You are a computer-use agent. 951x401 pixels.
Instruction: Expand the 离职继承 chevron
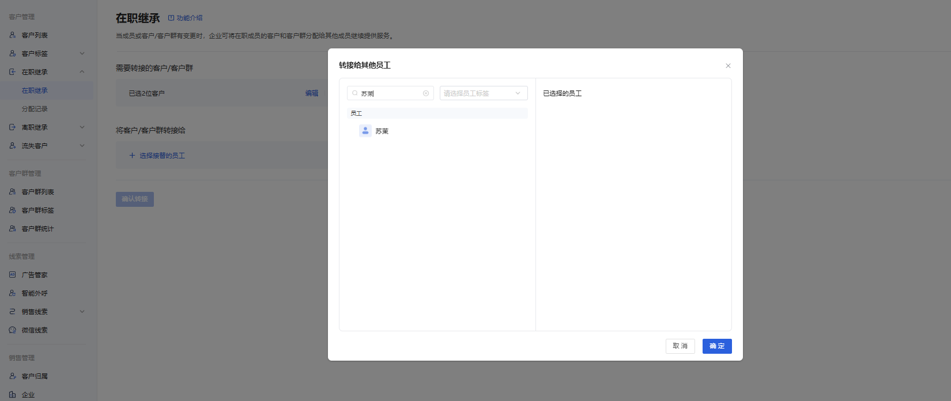pyautogui.click(x=82, y=127)
